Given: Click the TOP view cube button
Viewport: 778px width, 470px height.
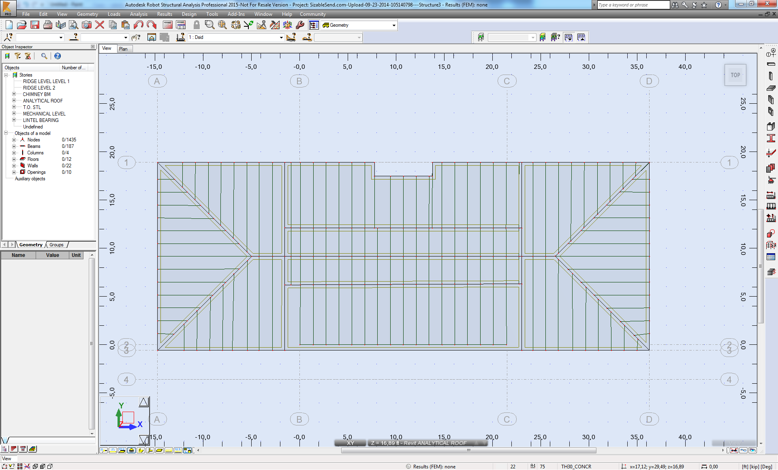Looking at the screenshot, I should (x=735, y=75).
